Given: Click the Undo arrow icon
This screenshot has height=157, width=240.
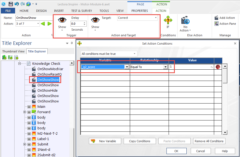Looking at the screenshot, I should (17, 4).
